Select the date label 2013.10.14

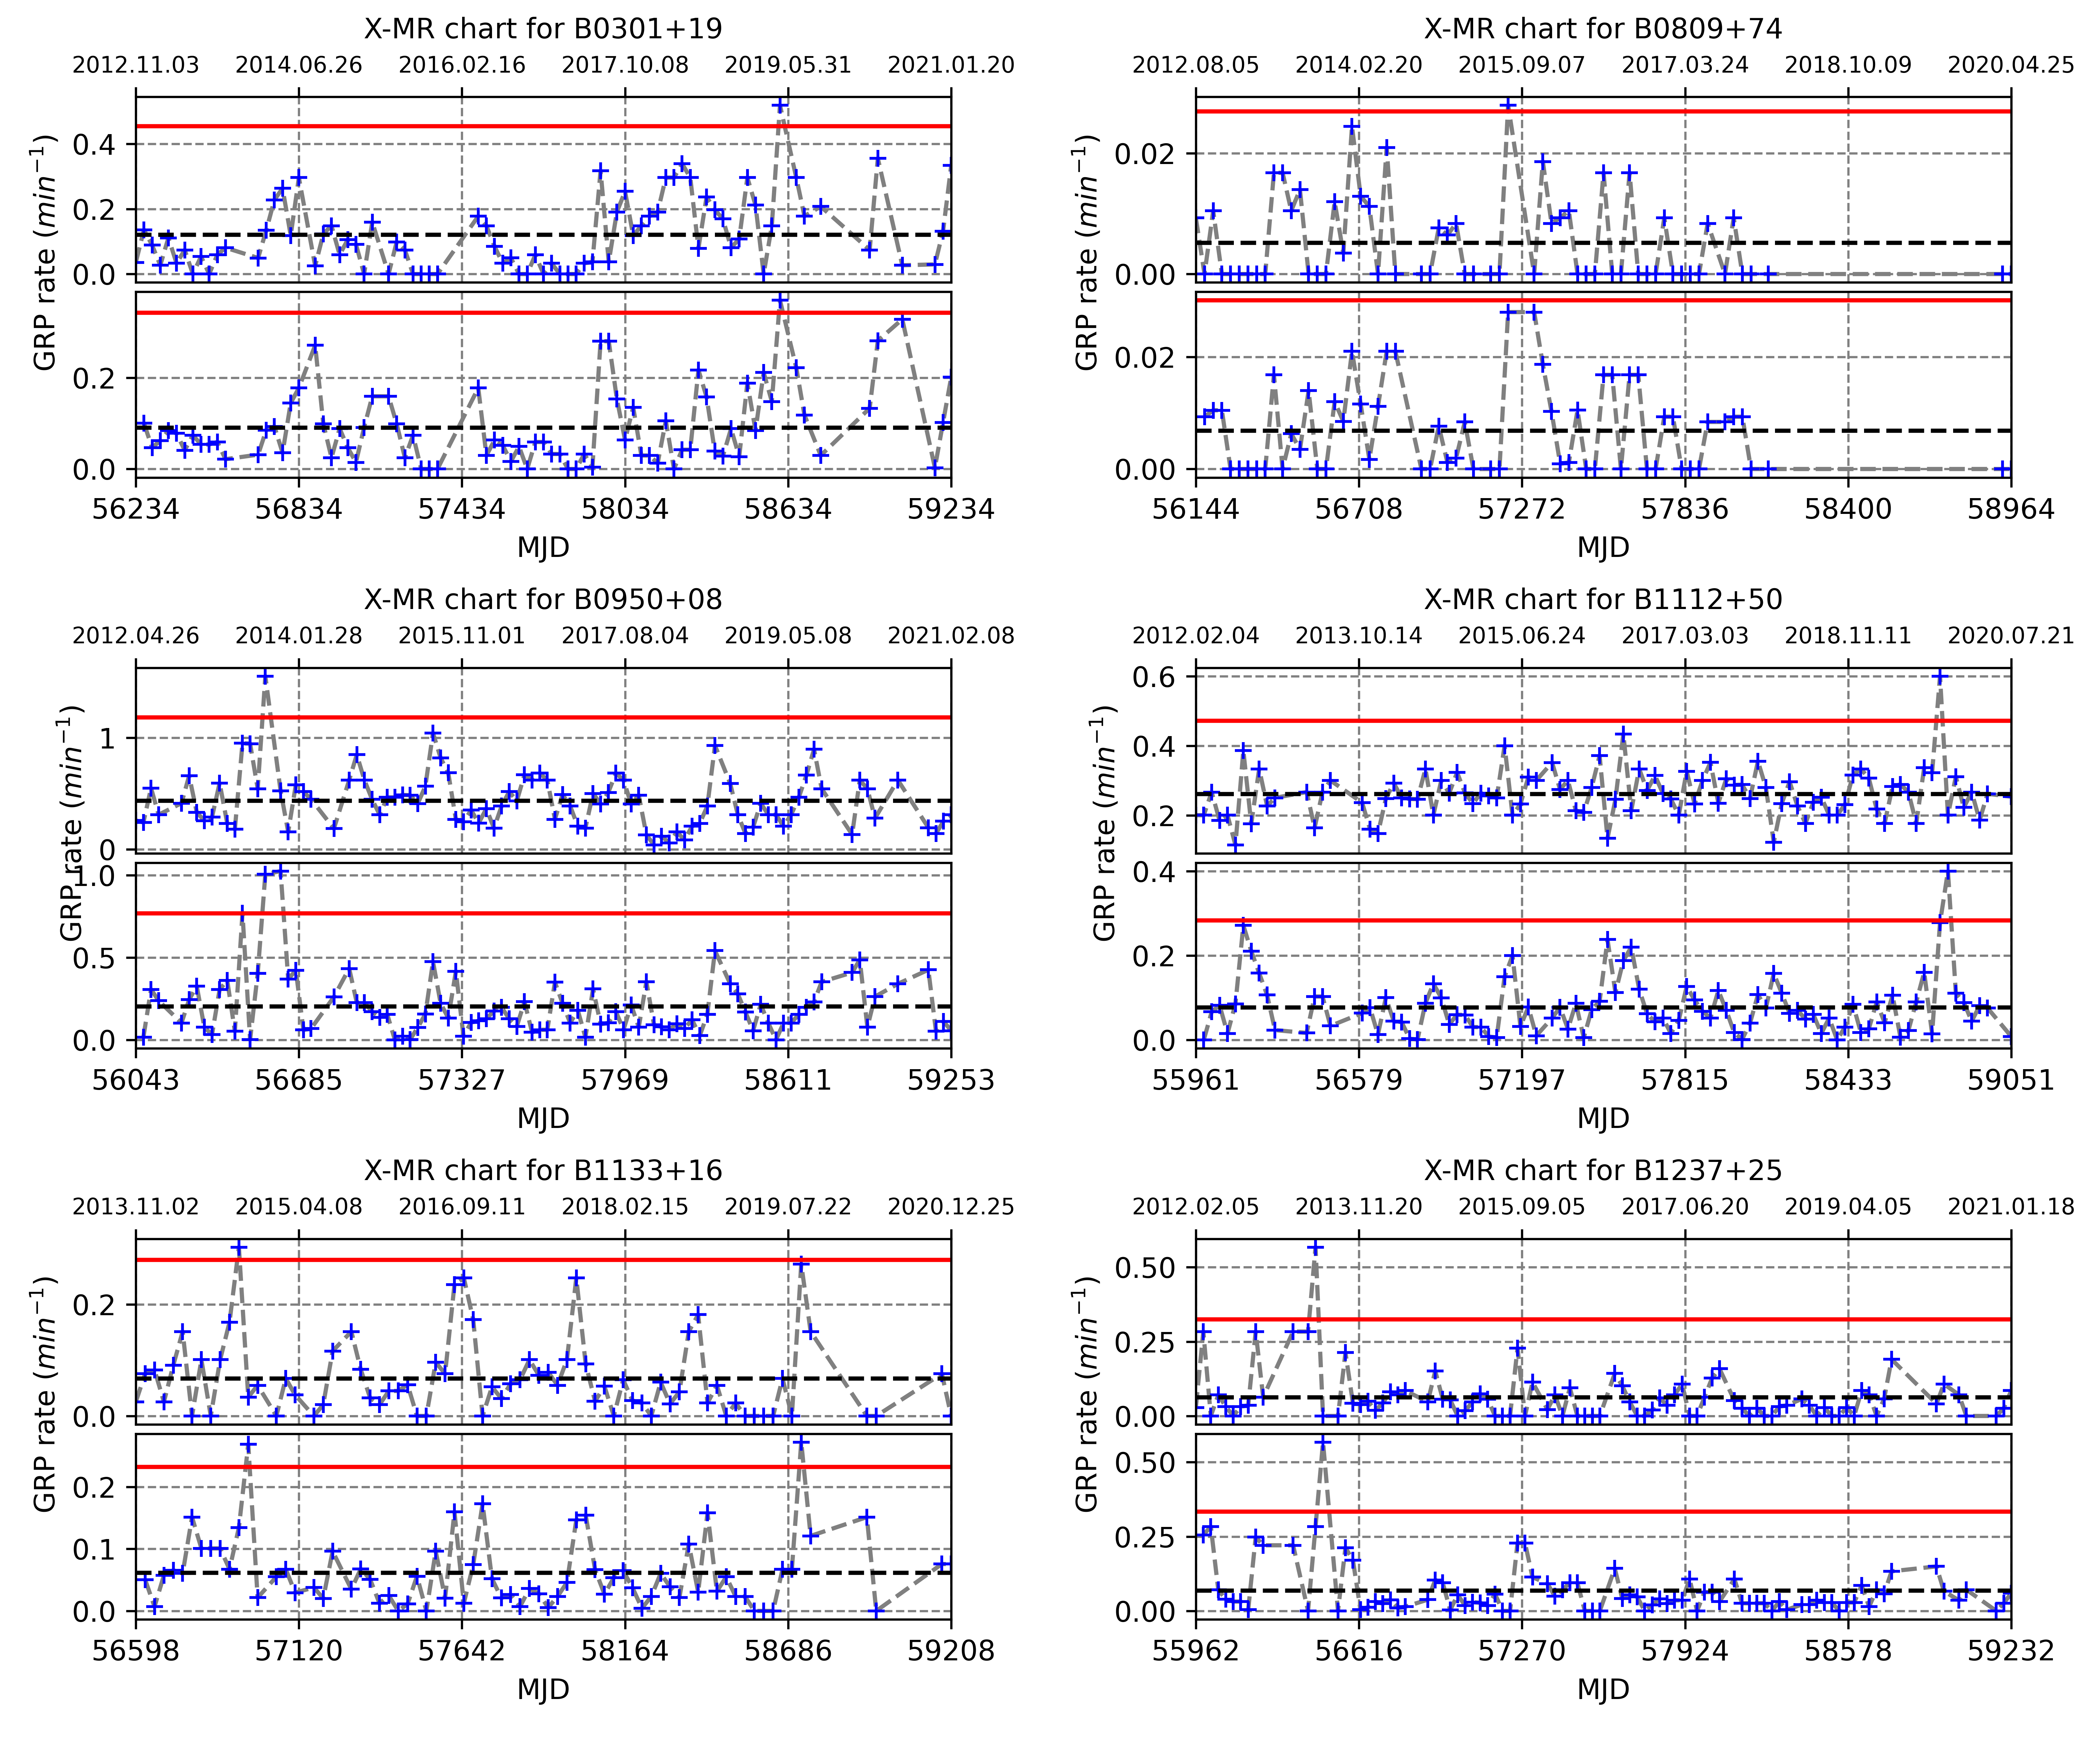pos(1359,636)
